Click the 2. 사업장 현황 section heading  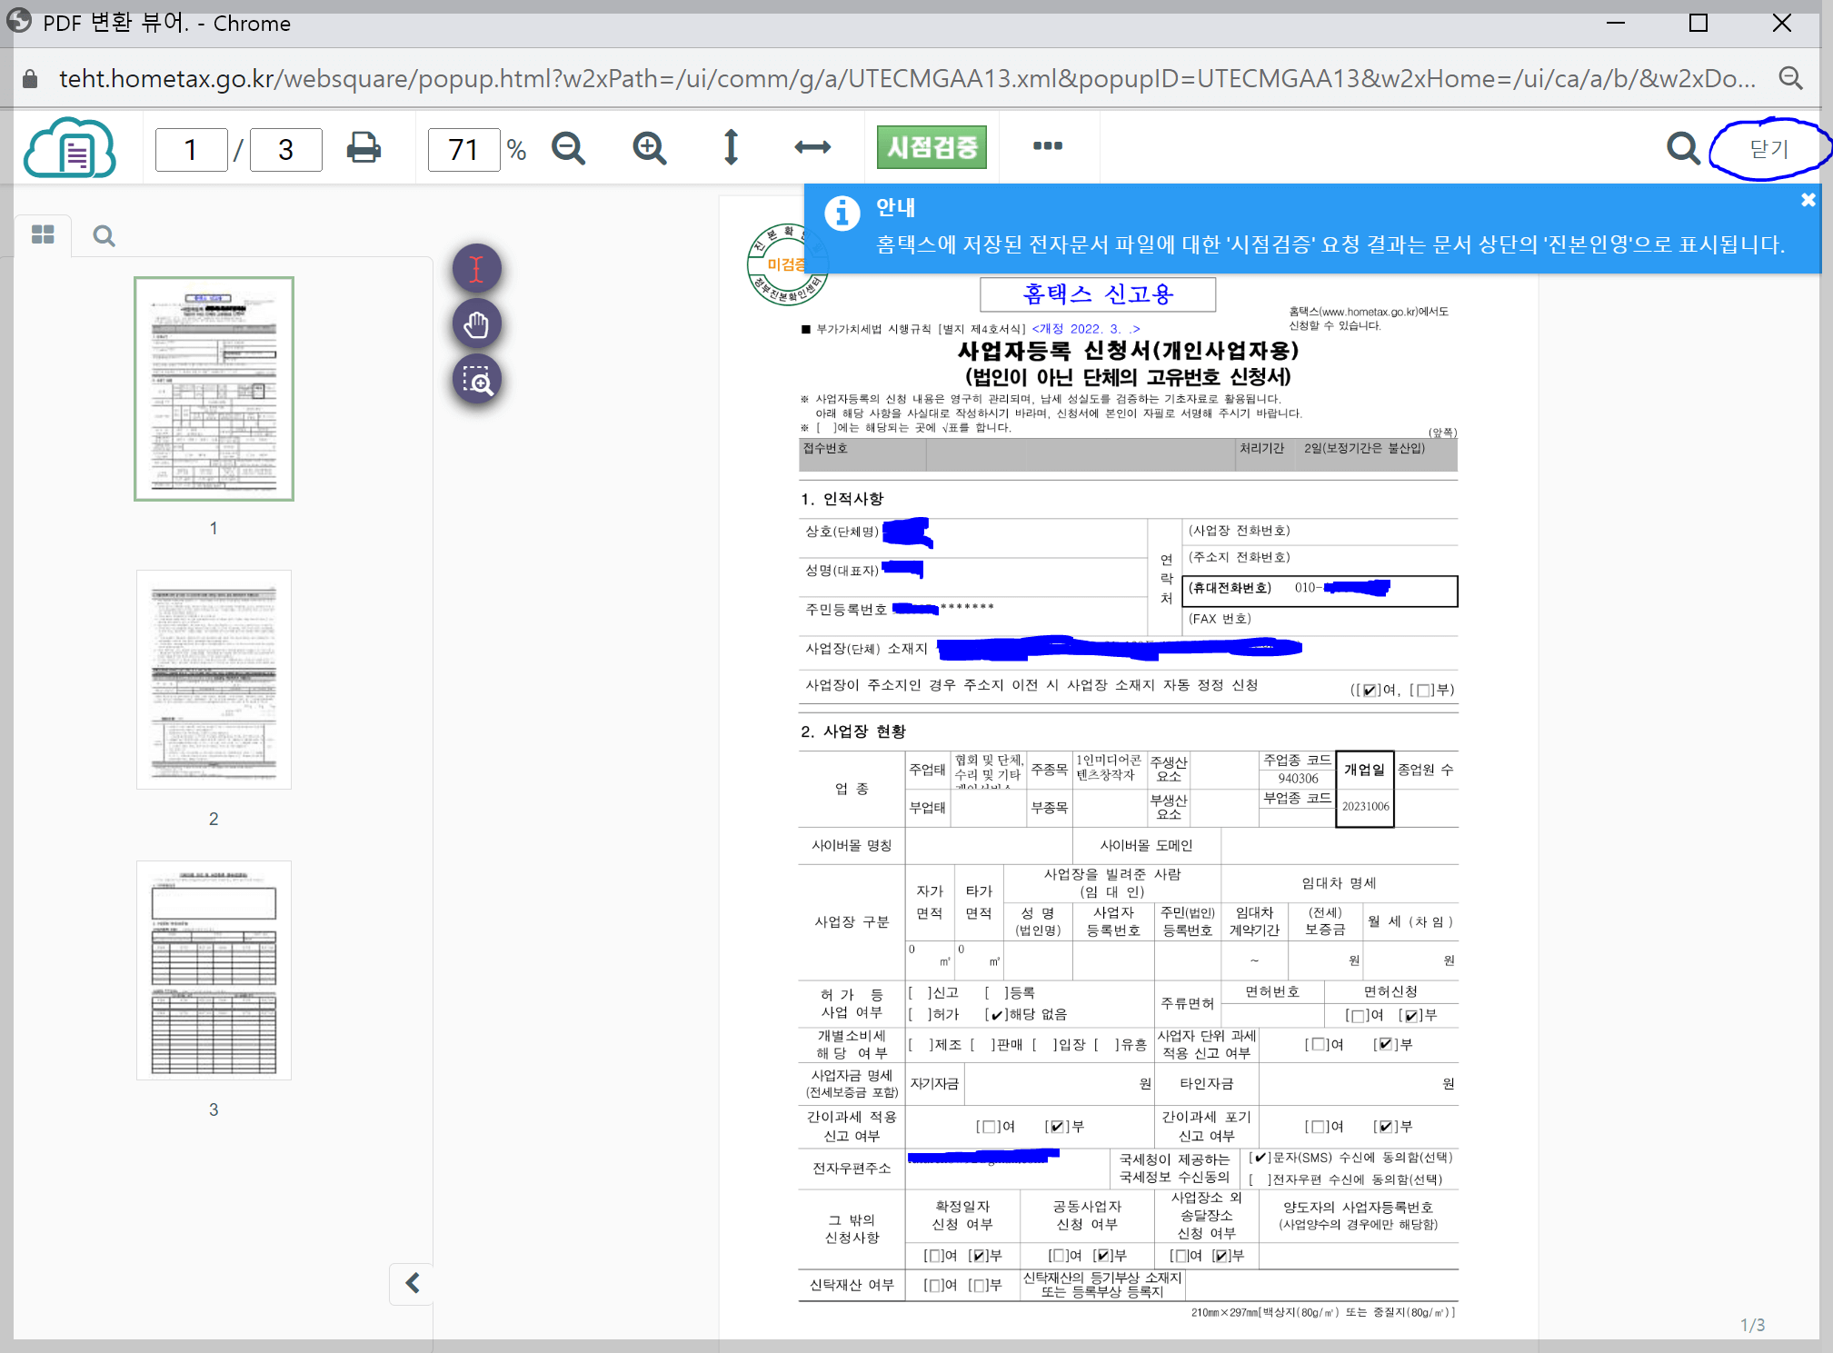[852, 731]
